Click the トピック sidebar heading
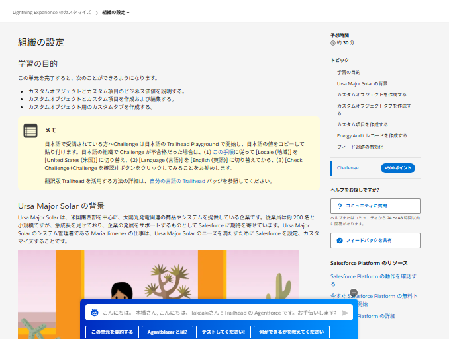 (x=340, y=60)
